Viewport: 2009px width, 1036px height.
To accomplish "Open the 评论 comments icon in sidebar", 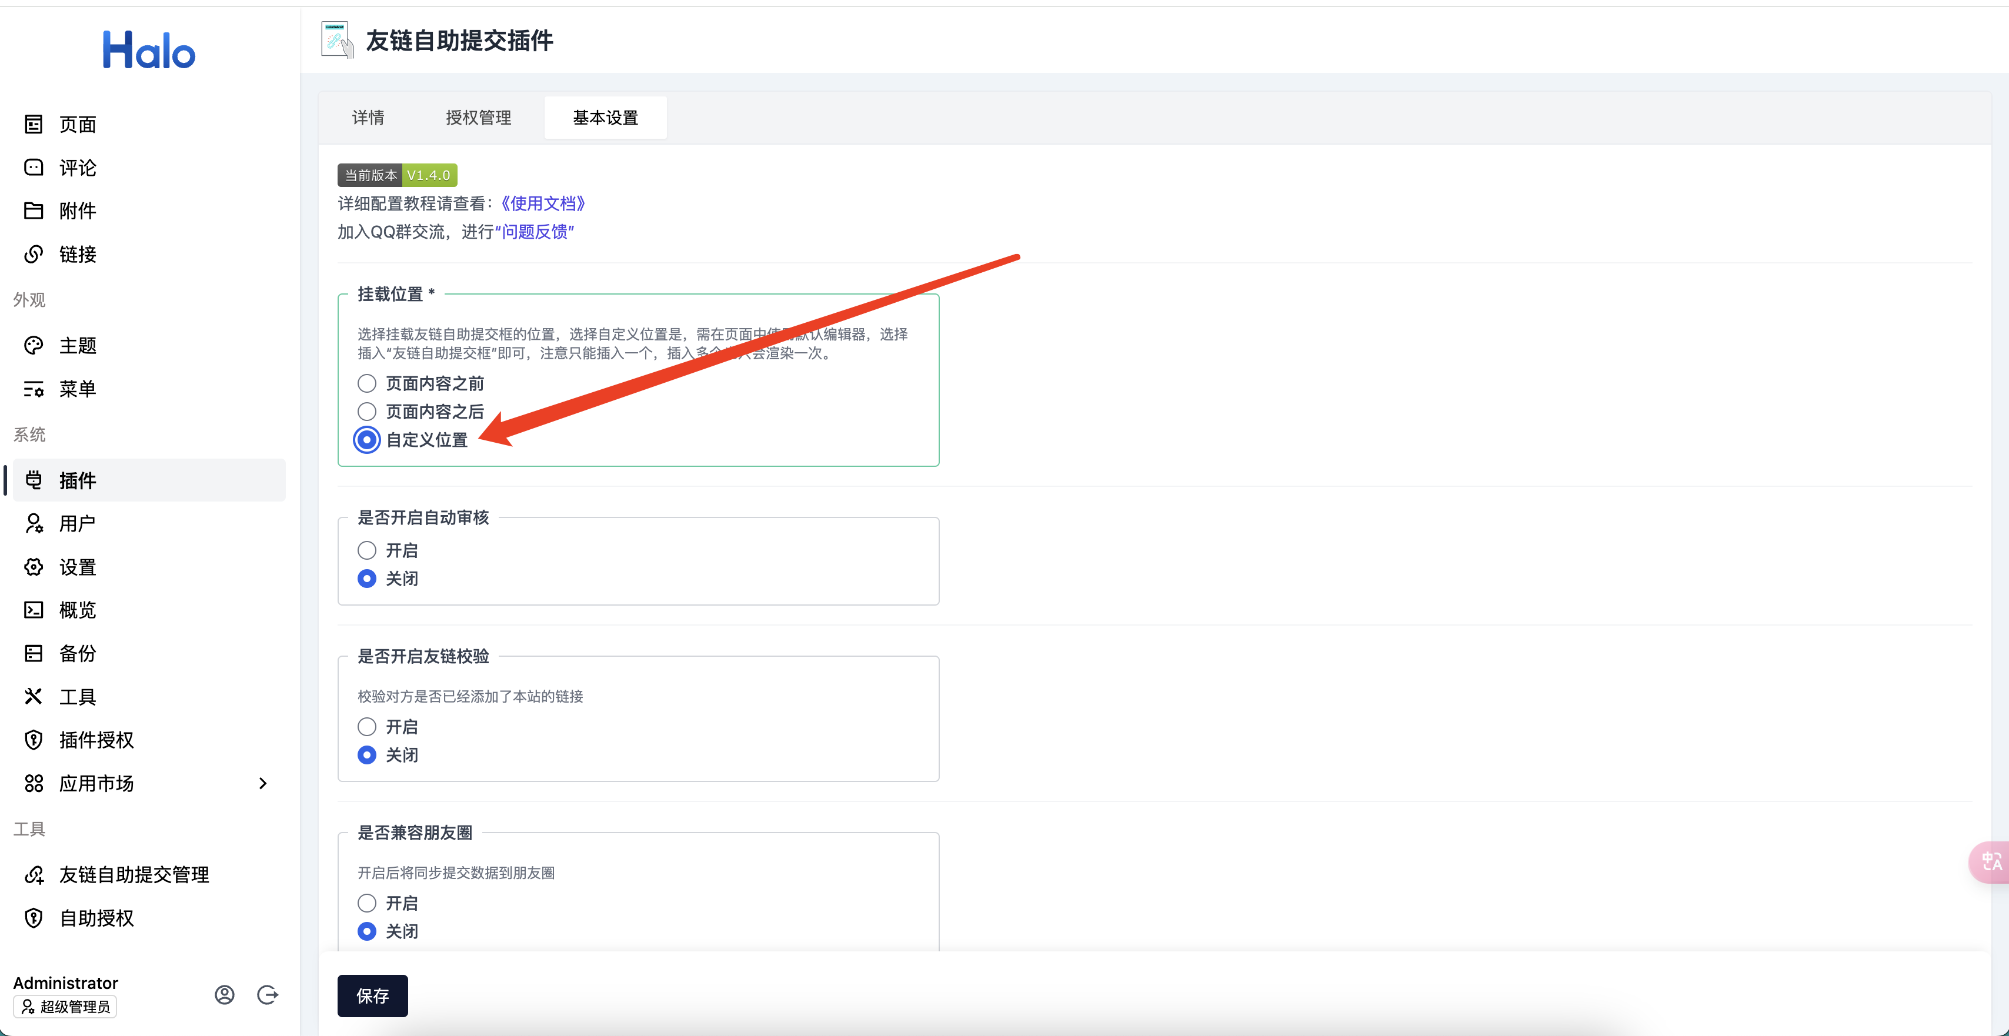I will (34, 167).
